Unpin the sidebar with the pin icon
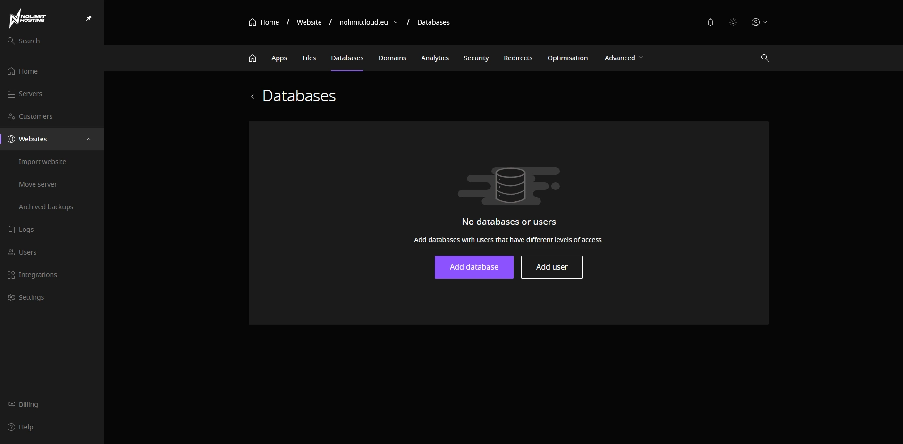 [x=89, y=18]
